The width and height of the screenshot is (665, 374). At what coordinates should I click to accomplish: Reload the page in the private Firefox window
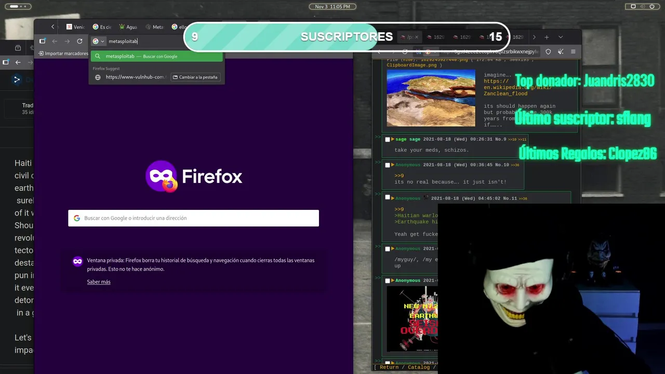(79, 41)
